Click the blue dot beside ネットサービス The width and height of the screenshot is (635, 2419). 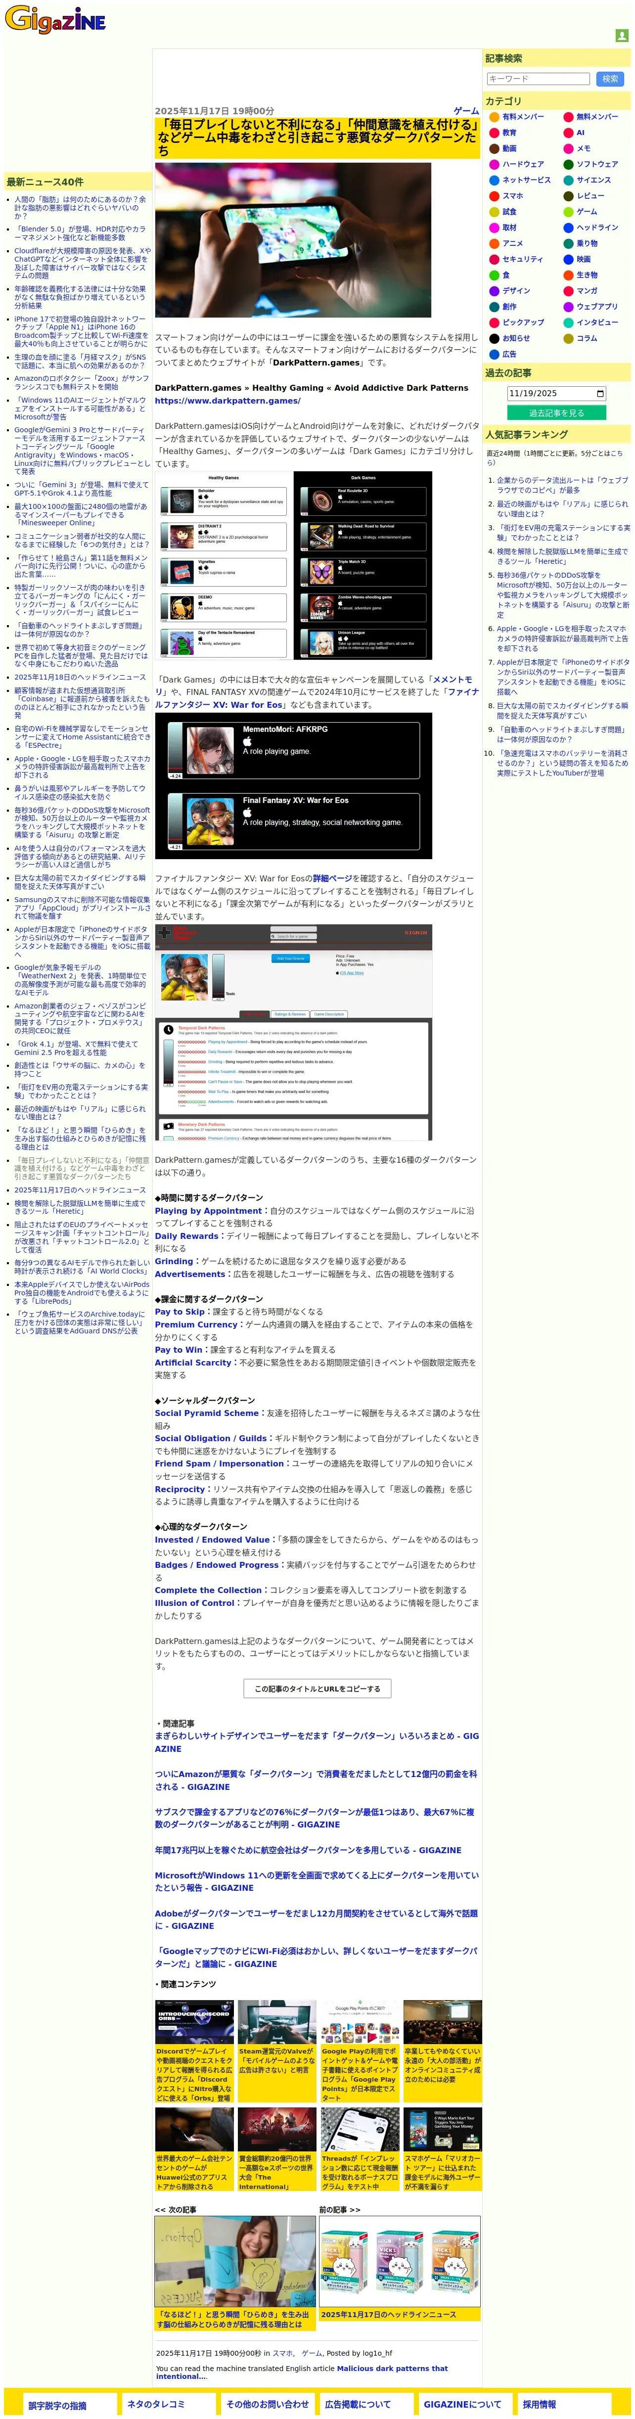tap(493, 181)
